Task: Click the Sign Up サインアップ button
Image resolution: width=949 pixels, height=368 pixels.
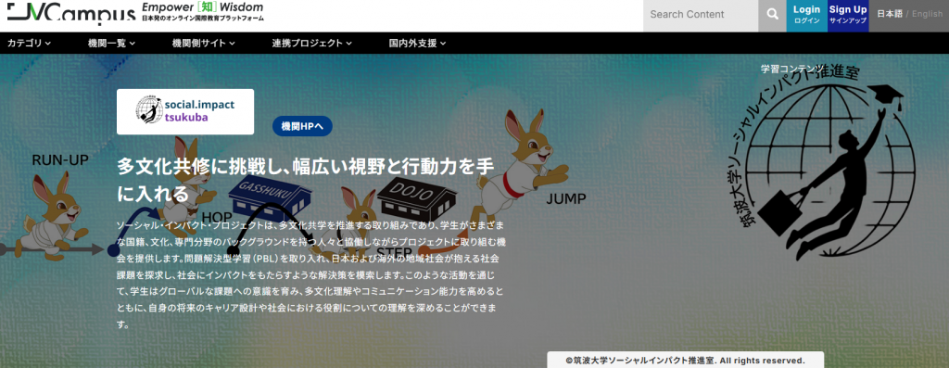Action: pos(848,15)
